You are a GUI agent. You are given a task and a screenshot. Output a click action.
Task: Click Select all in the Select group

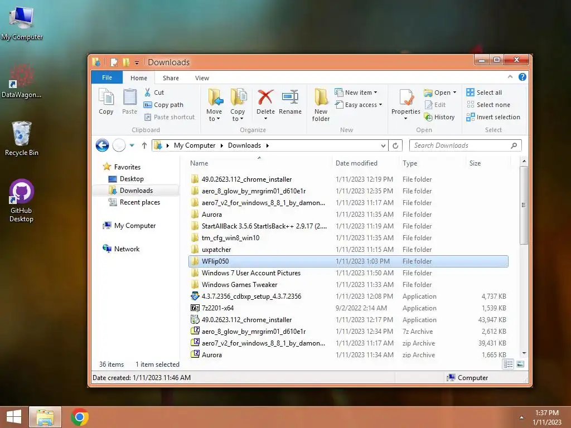point(484,93)
